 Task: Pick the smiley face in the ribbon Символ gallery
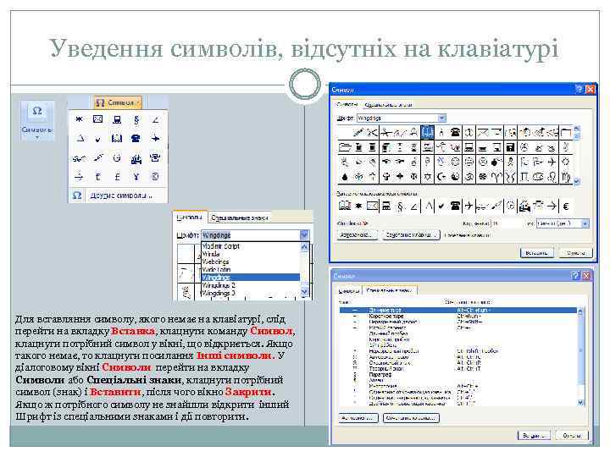[x=117, y=157]
